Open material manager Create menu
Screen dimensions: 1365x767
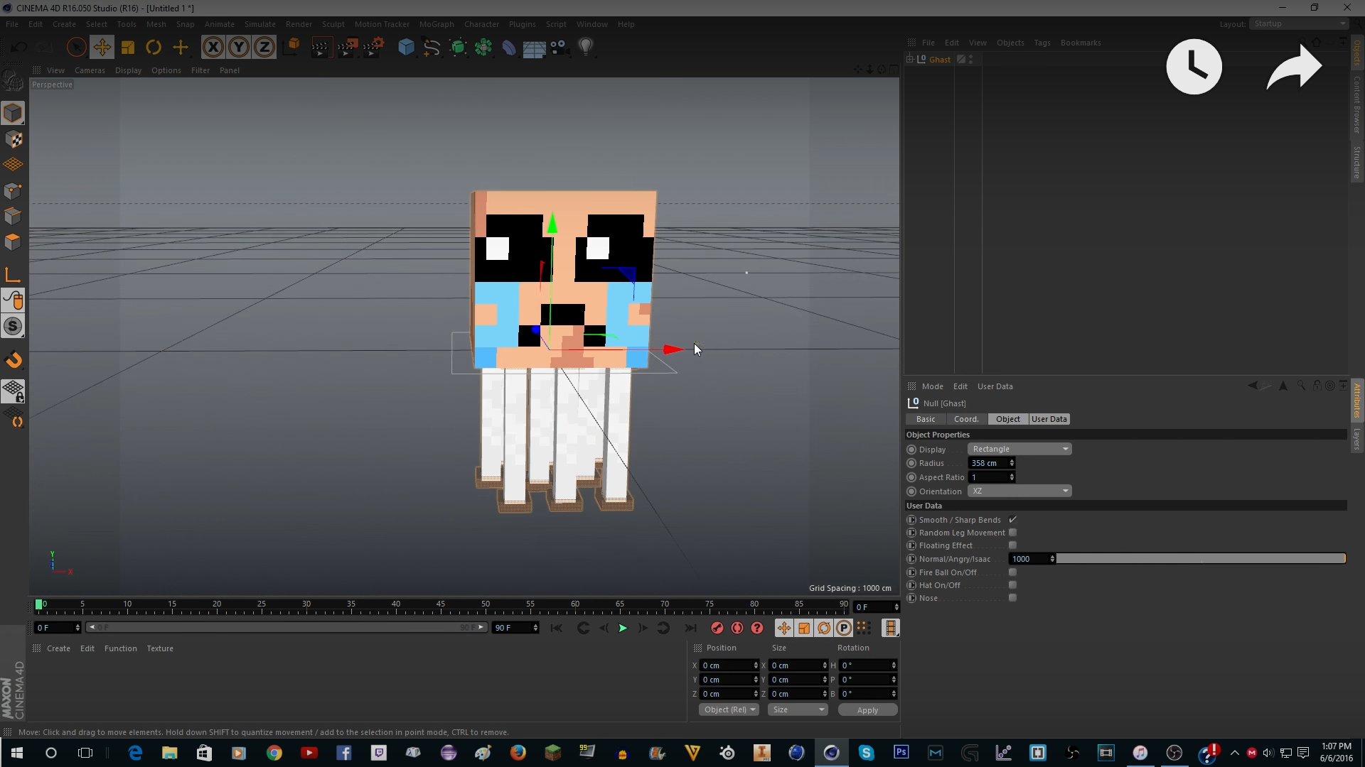tap(58, 648)
